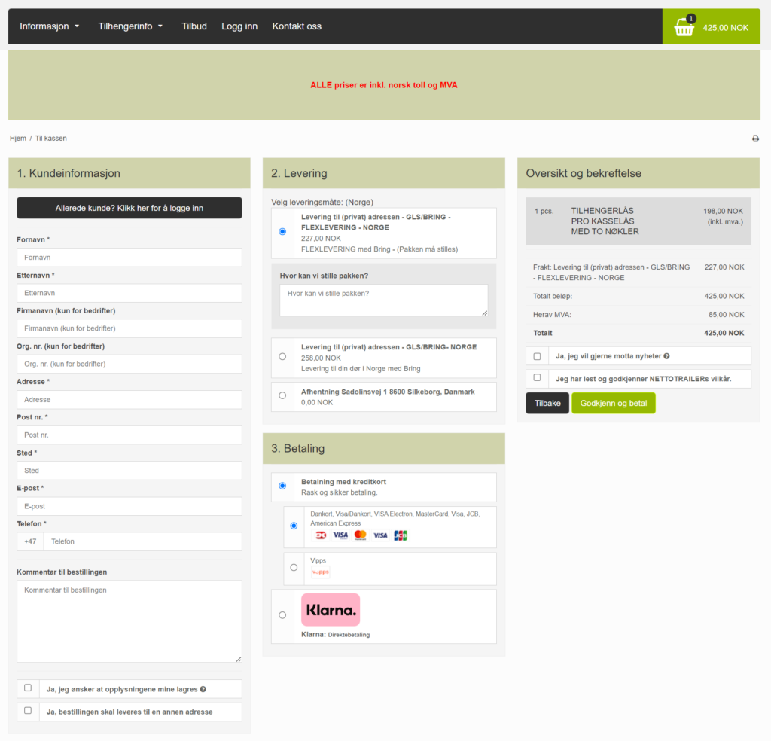Image resolution: width=771 pixels, height=741 pixels.
Task: Click the Vipps logo
Action: tap(320, 572)
